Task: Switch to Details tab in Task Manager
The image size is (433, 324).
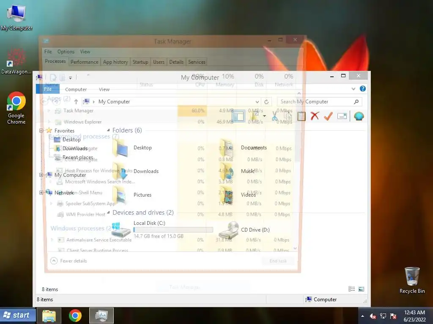Action: pyautogui.click(x=176, y=62)
